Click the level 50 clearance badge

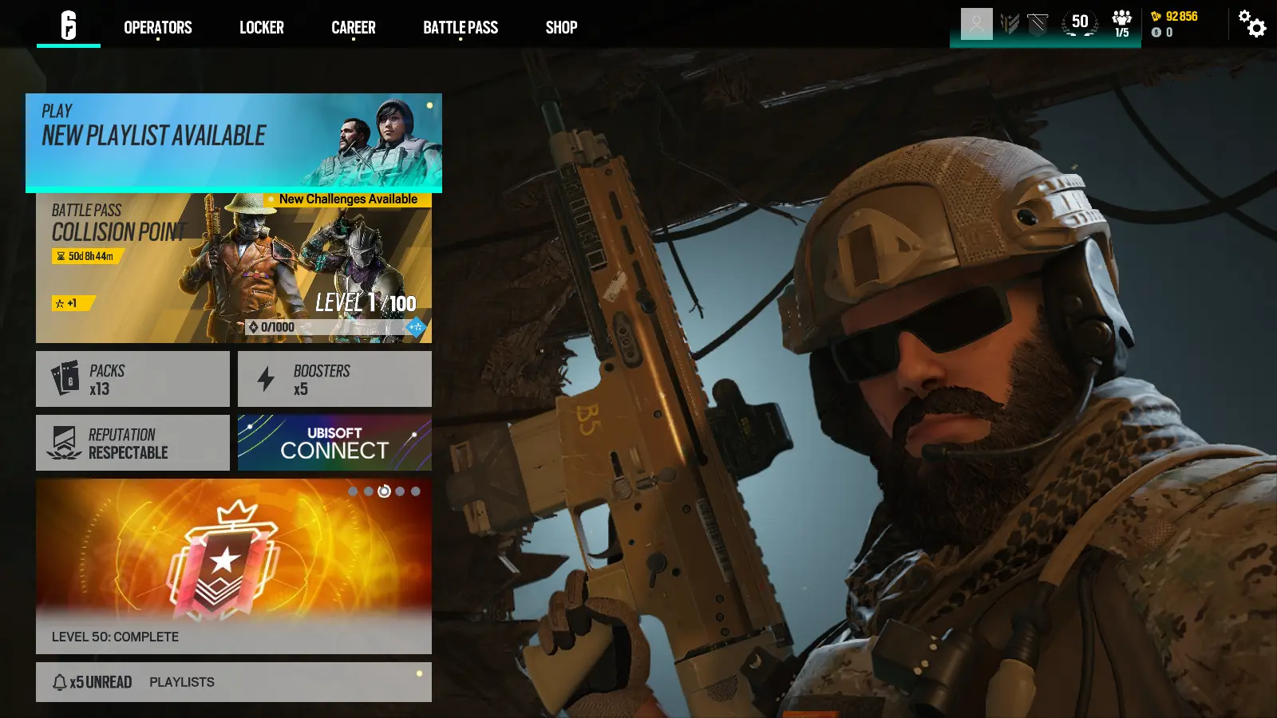coord(1080,23)
